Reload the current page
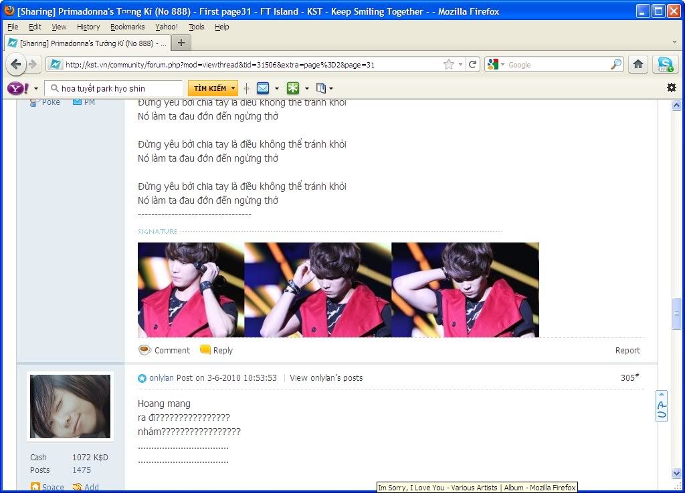Viewport: 685px width, 493px height. (x=472, y=65)
